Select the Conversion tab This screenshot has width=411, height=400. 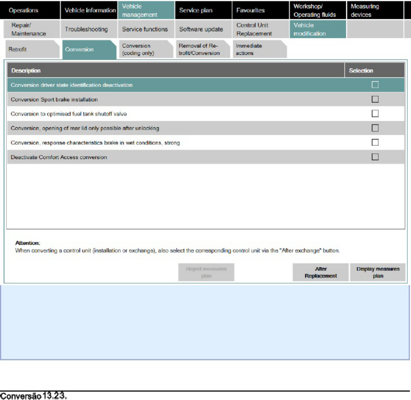coord(89,49)
